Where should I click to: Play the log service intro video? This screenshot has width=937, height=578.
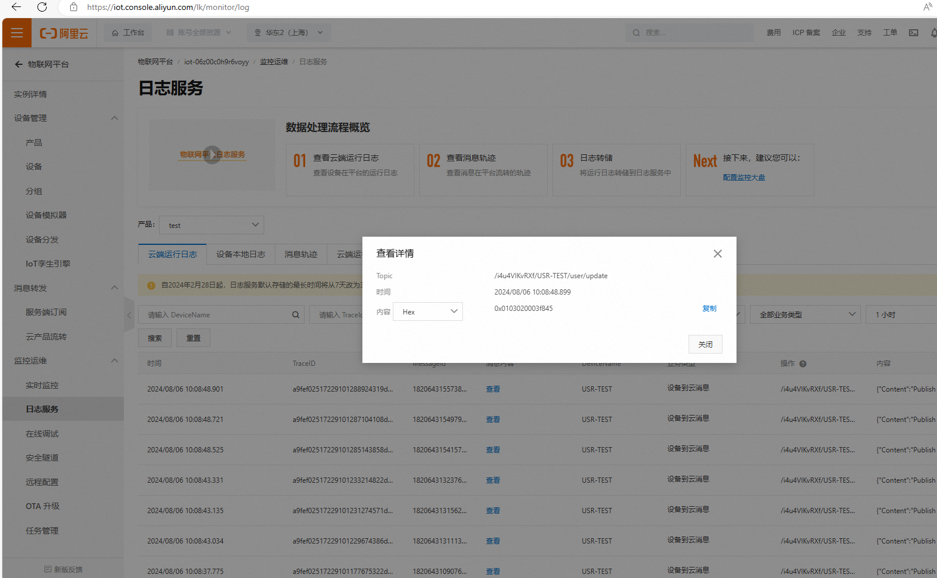click(212, 155)
